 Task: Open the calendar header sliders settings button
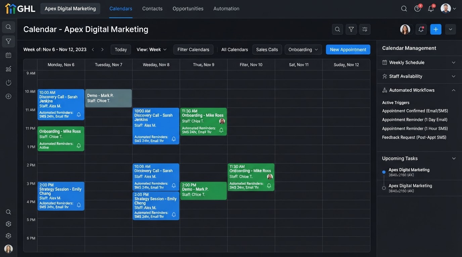pyautogui.click(x=365, y=29)
